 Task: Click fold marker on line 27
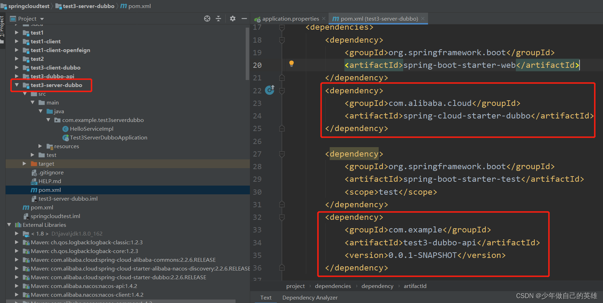click(x=282, y=154)
